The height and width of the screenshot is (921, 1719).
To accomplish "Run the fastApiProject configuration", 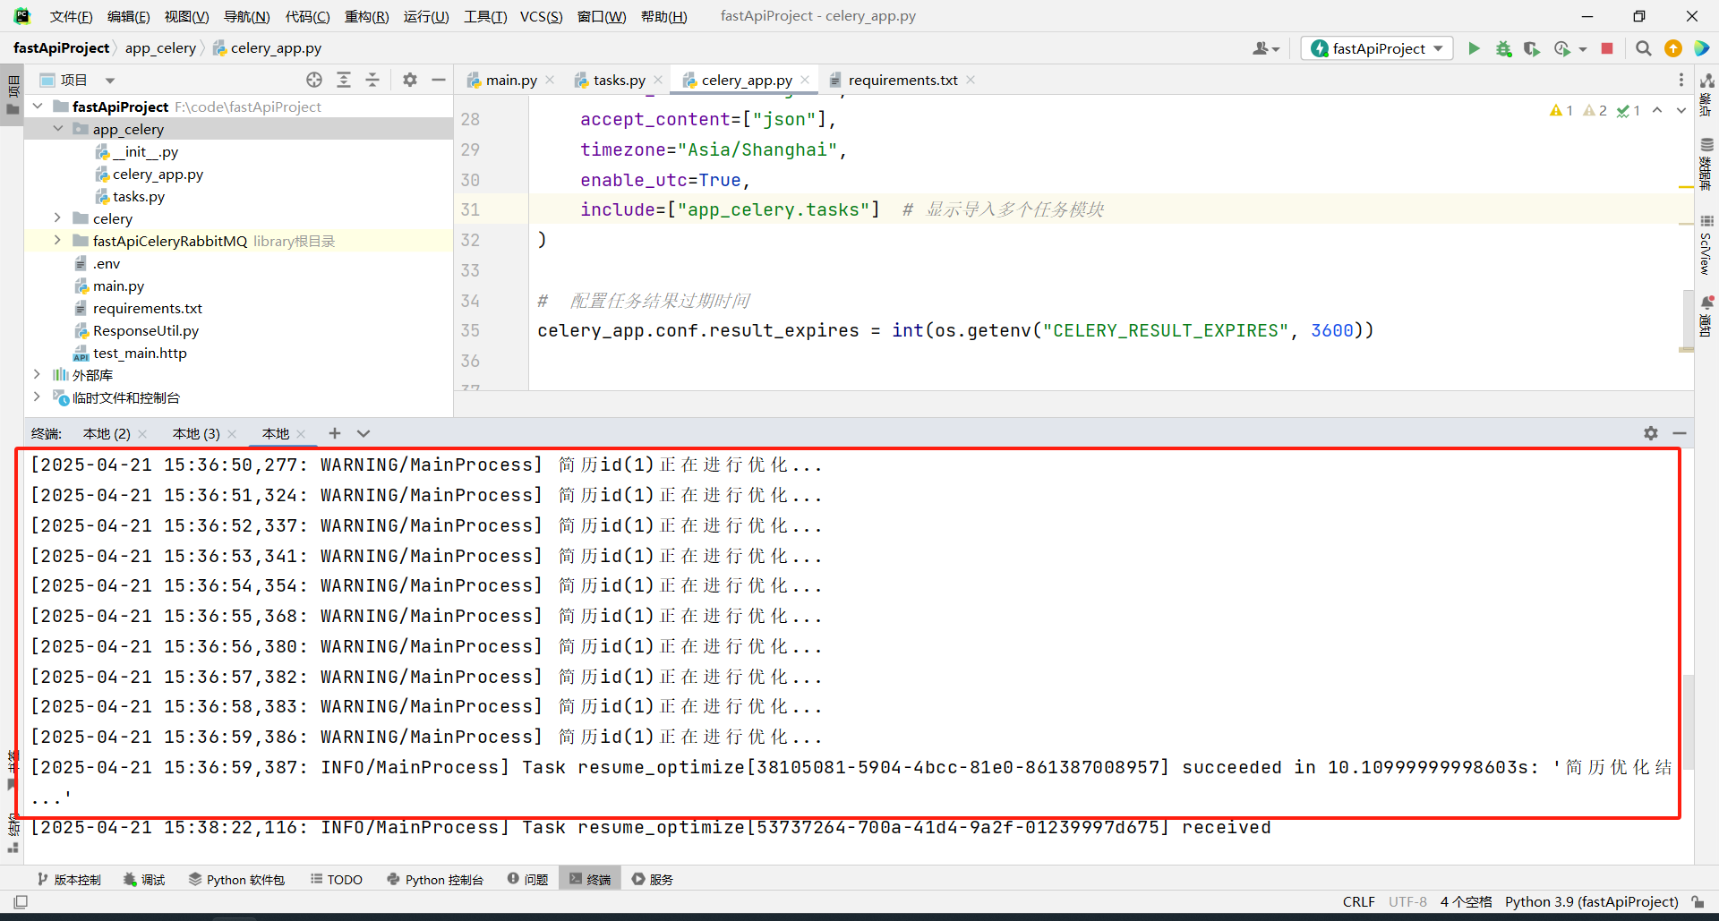I will point(1474,48).
